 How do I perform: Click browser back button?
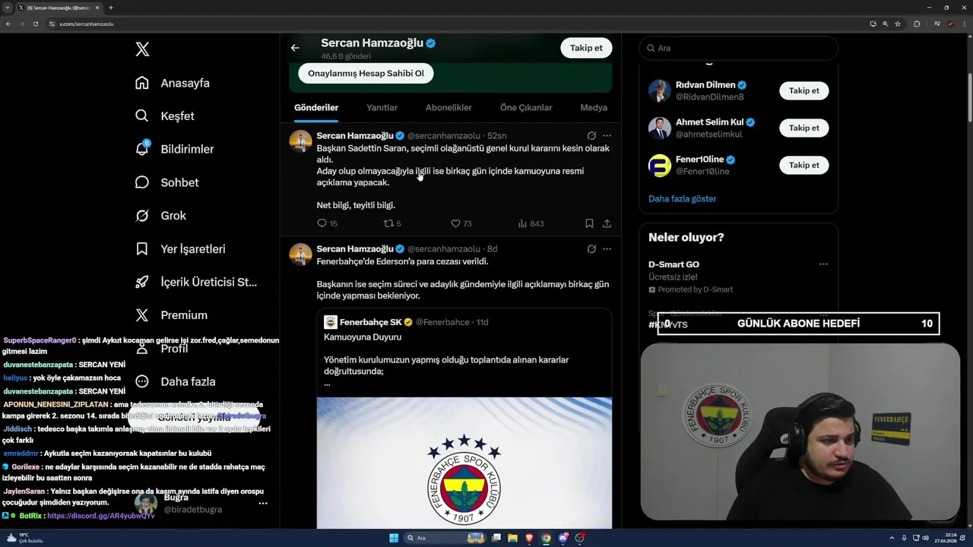pyautogui.click(x=8, y=24)
